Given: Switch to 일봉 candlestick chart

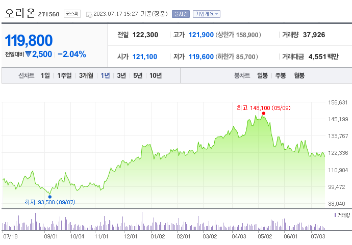Looking at the screenshot, I should point(262,75).
